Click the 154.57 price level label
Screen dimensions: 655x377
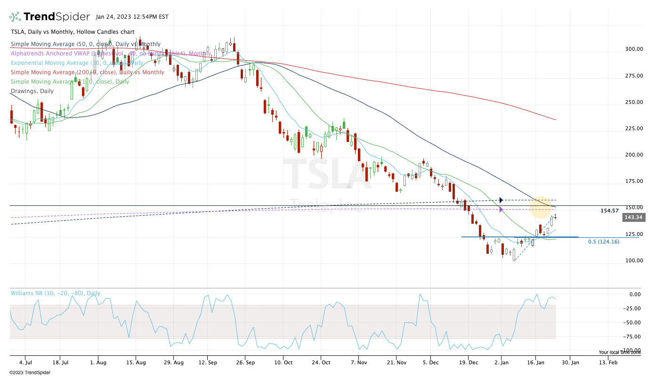[x=609, y=211]
